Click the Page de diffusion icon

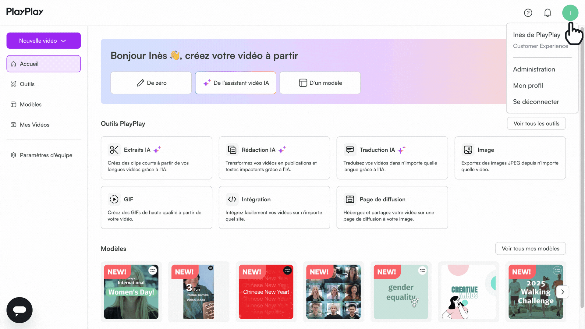pos(350,199)
